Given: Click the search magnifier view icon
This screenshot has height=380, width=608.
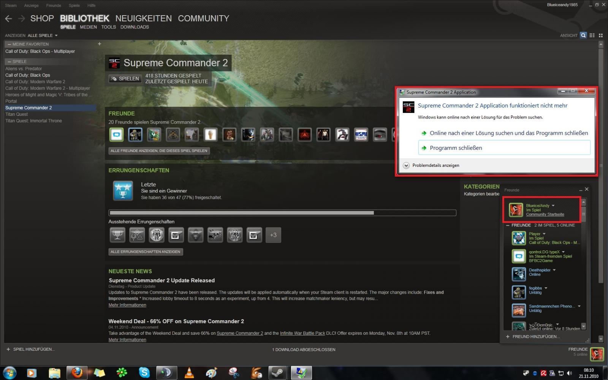Looking at the screenshot, I should [583, 35].
